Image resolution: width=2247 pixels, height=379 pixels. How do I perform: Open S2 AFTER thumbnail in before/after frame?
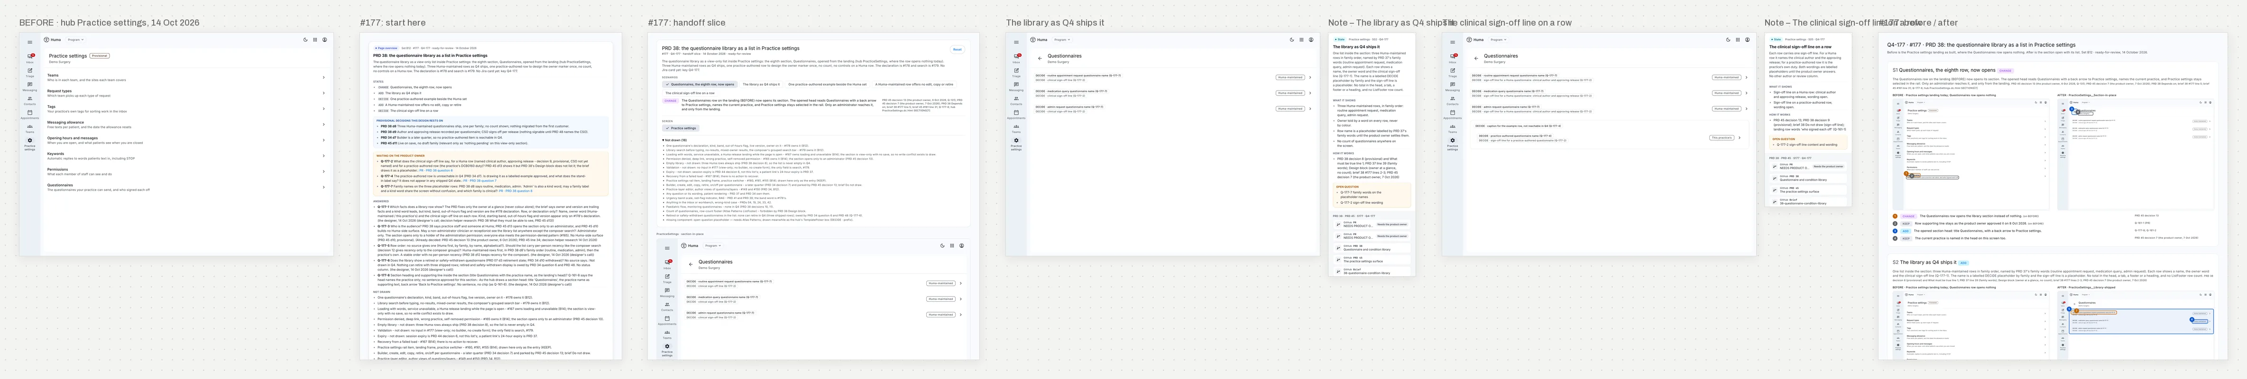[2135, 324]
